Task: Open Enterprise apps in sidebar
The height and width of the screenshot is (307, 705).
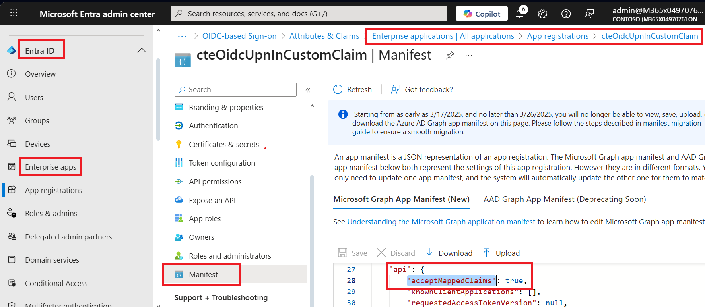Action: (50, 167)
